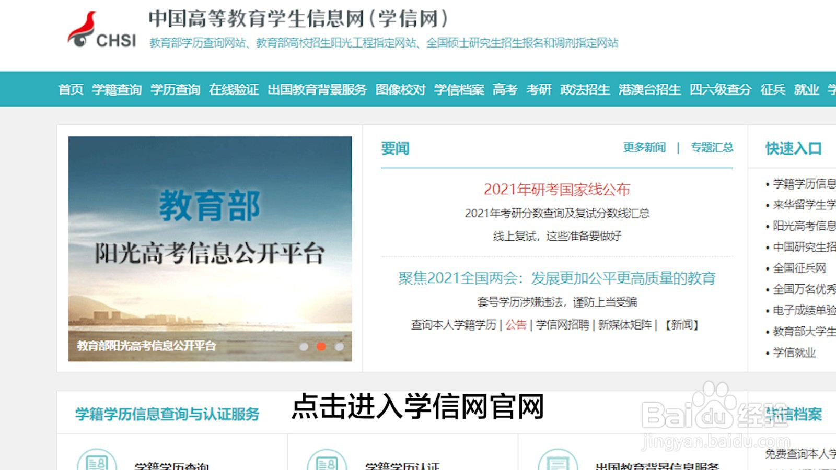Go to 考研 navigation item
Viewport: 836px width, 470px height.
coord(539,90)
